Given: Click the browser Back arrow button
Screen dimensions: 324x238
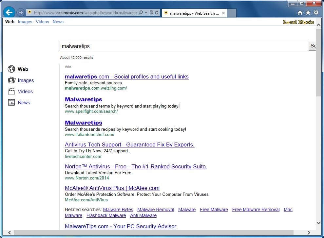Looking at the screenshot, I should pos(9,12).
